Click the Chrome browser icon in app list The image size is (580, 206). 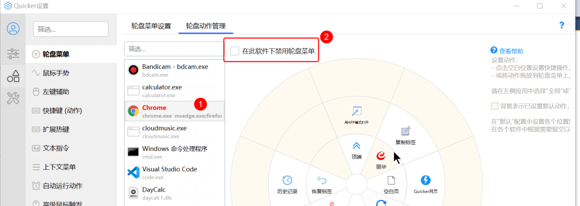133,111
